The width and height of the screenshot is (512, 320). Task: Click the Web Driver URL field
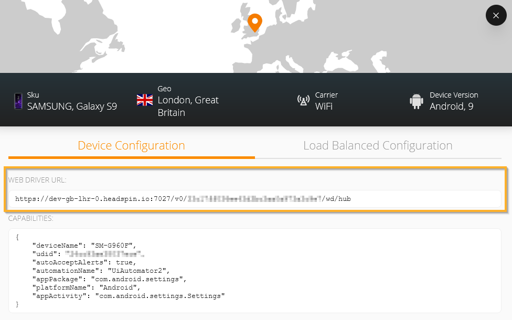(255, 199)
